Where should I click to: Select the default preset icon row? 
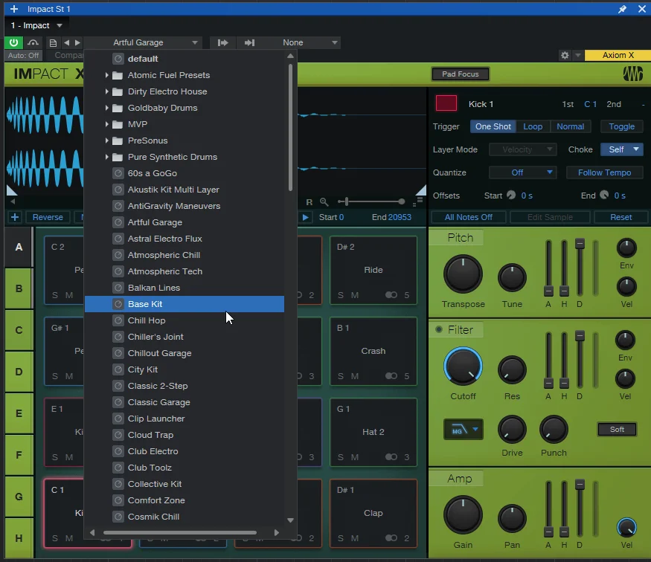(185, 59)
